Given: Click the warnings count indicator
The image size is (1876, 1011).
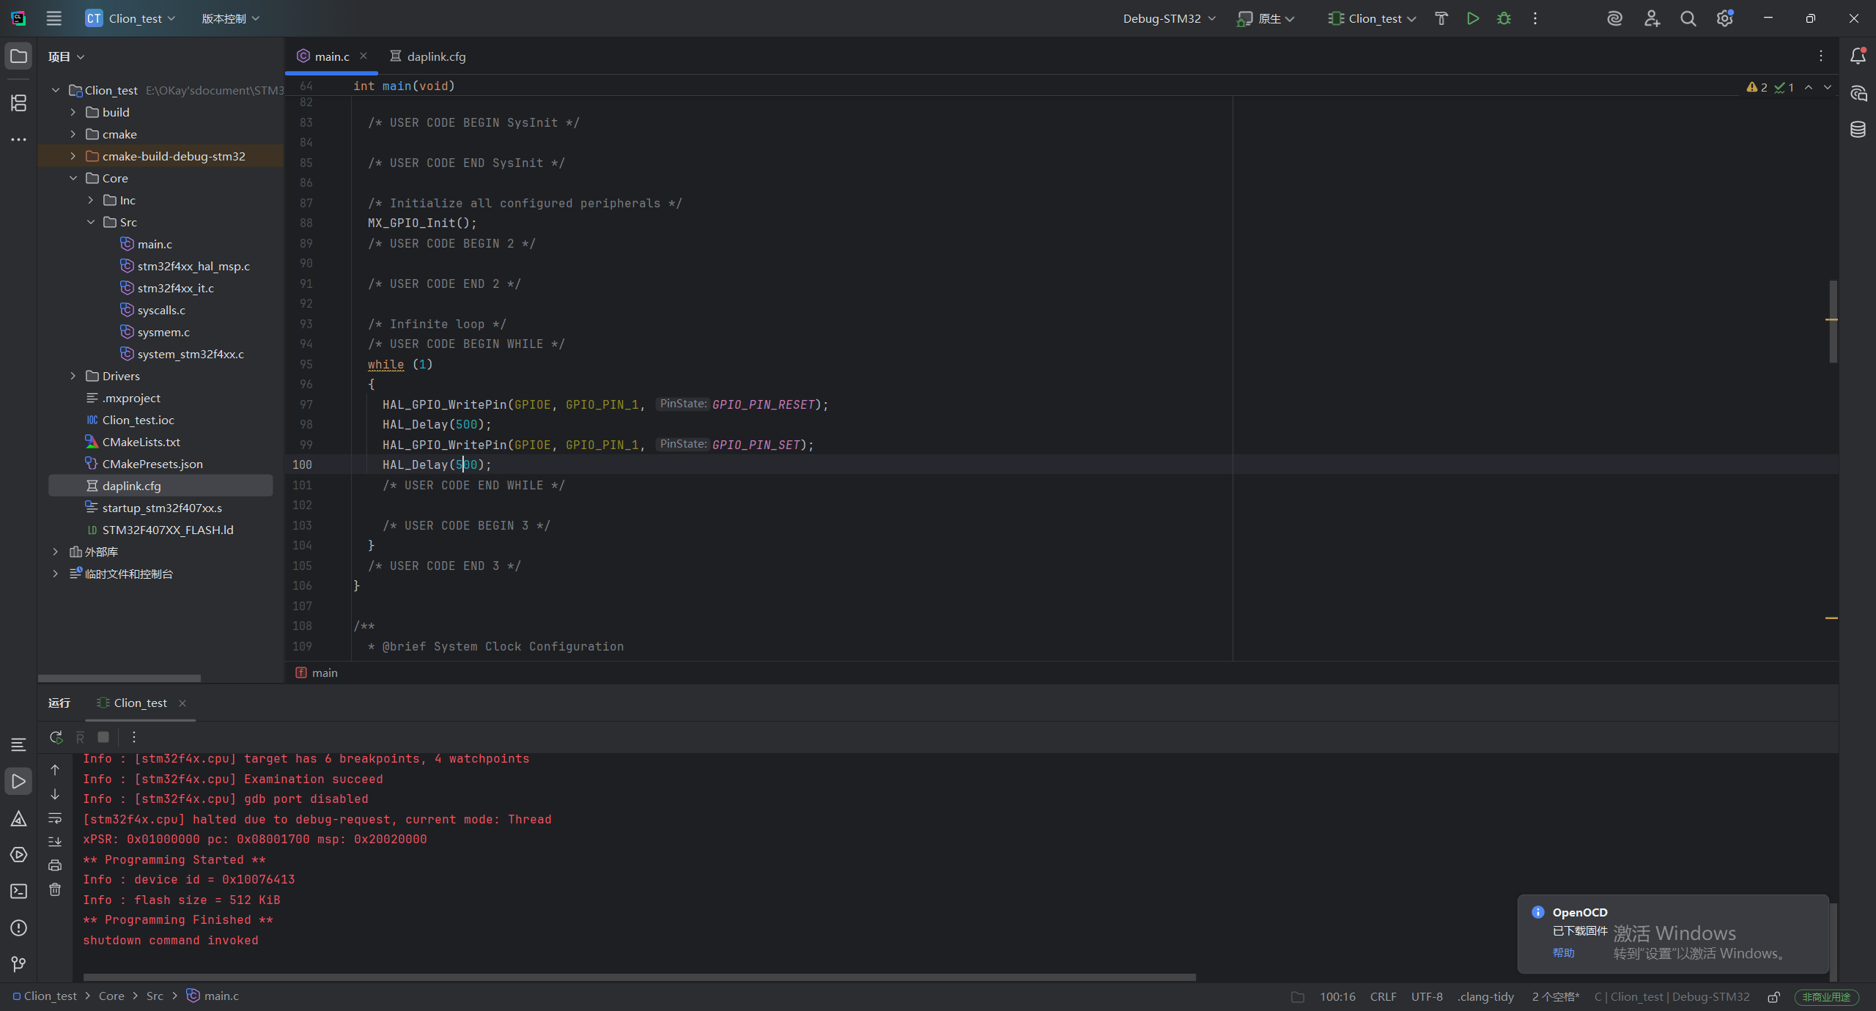Looking at the screenshot, I should pos(1757,87).
